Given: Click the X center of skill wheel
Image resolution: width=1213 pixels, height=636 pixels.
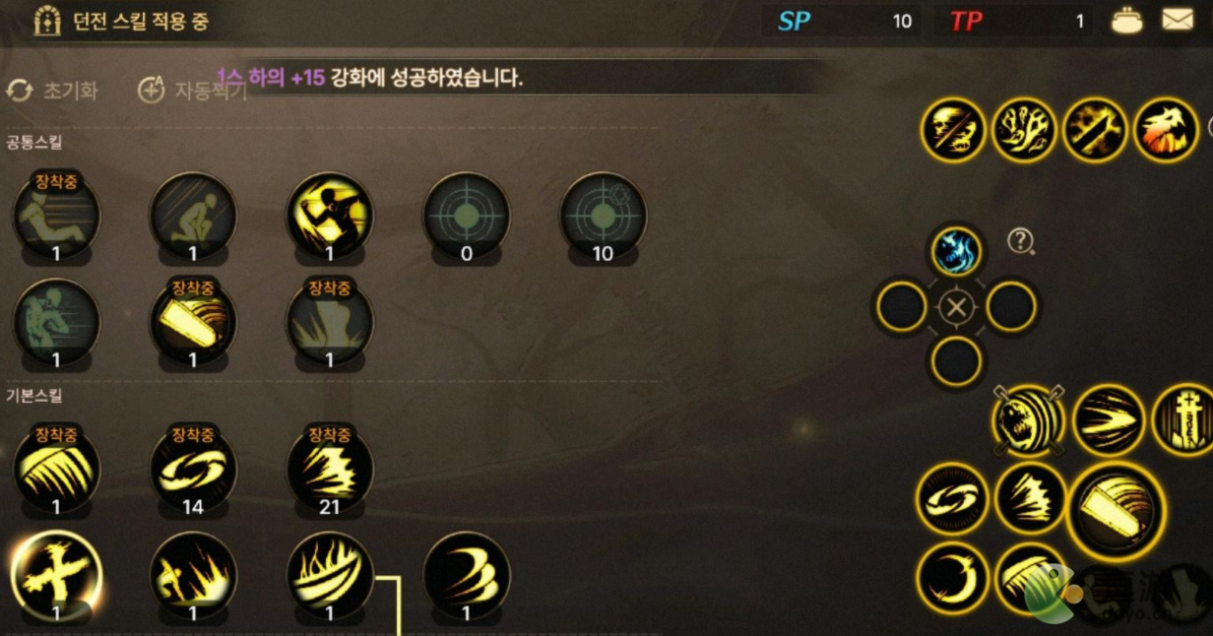Looking at the screenshot, I should click(x=955, y=308).
